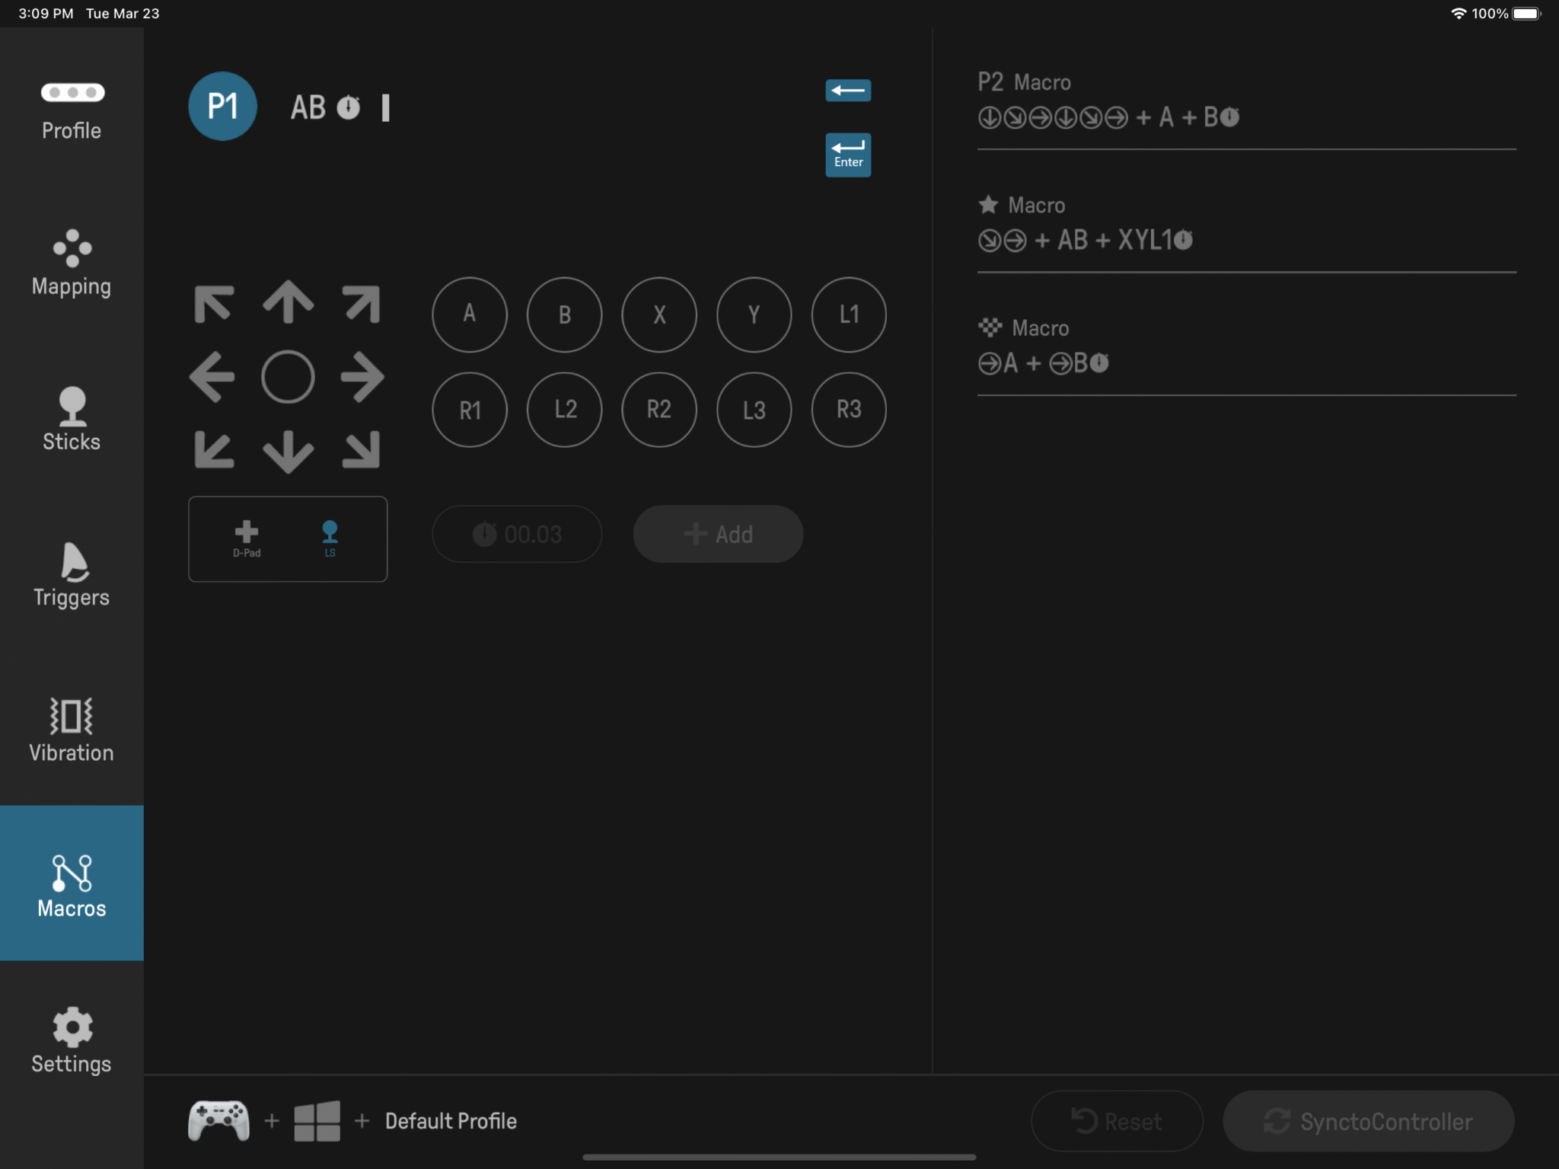This screenshot has width=1559, height=1169.
Task: Select the Mapping panel
Action: [x=71, y=263]
